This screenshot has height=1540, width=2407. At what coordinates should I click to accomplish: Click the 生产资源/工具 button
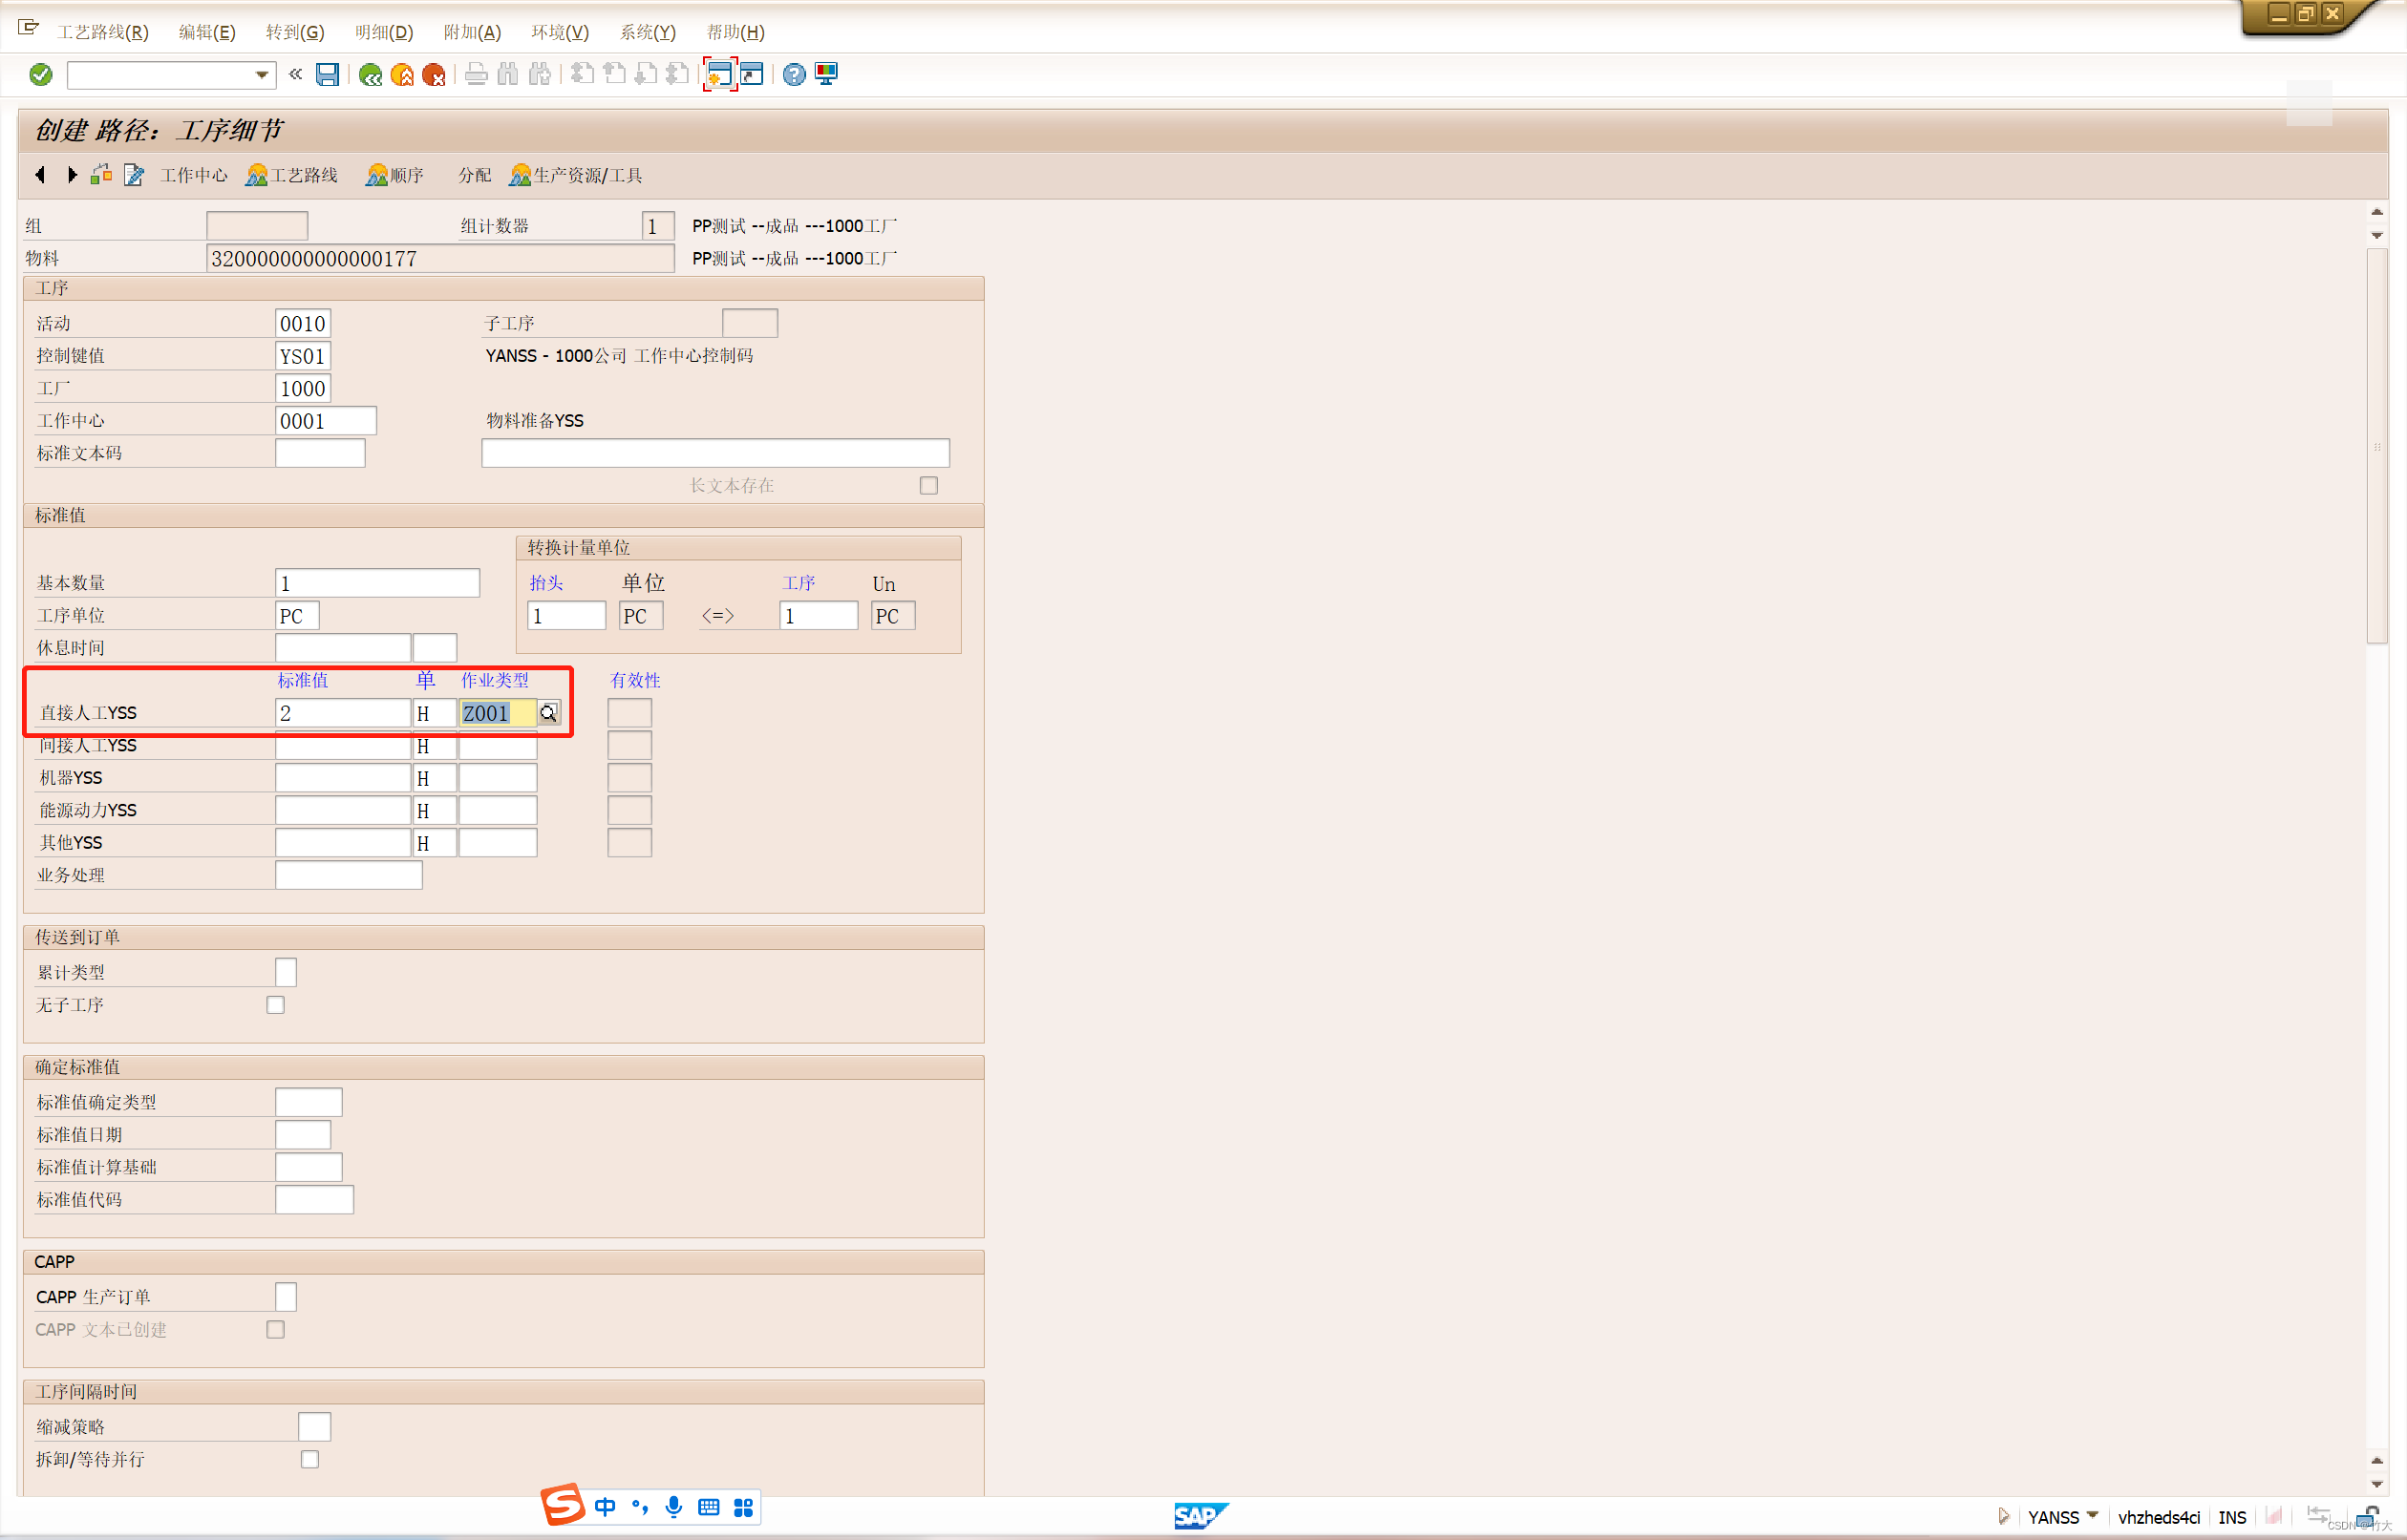tap(576, 176)
